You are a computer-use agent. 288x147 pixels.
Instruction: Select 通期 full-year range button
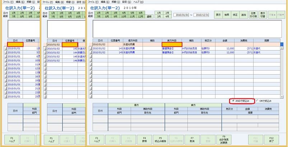(149, 16)
